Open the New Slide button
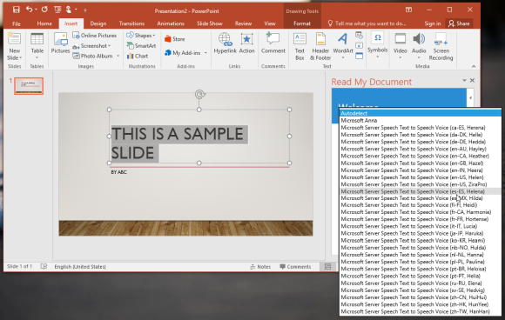505x320 pixels. coord(14,47)
